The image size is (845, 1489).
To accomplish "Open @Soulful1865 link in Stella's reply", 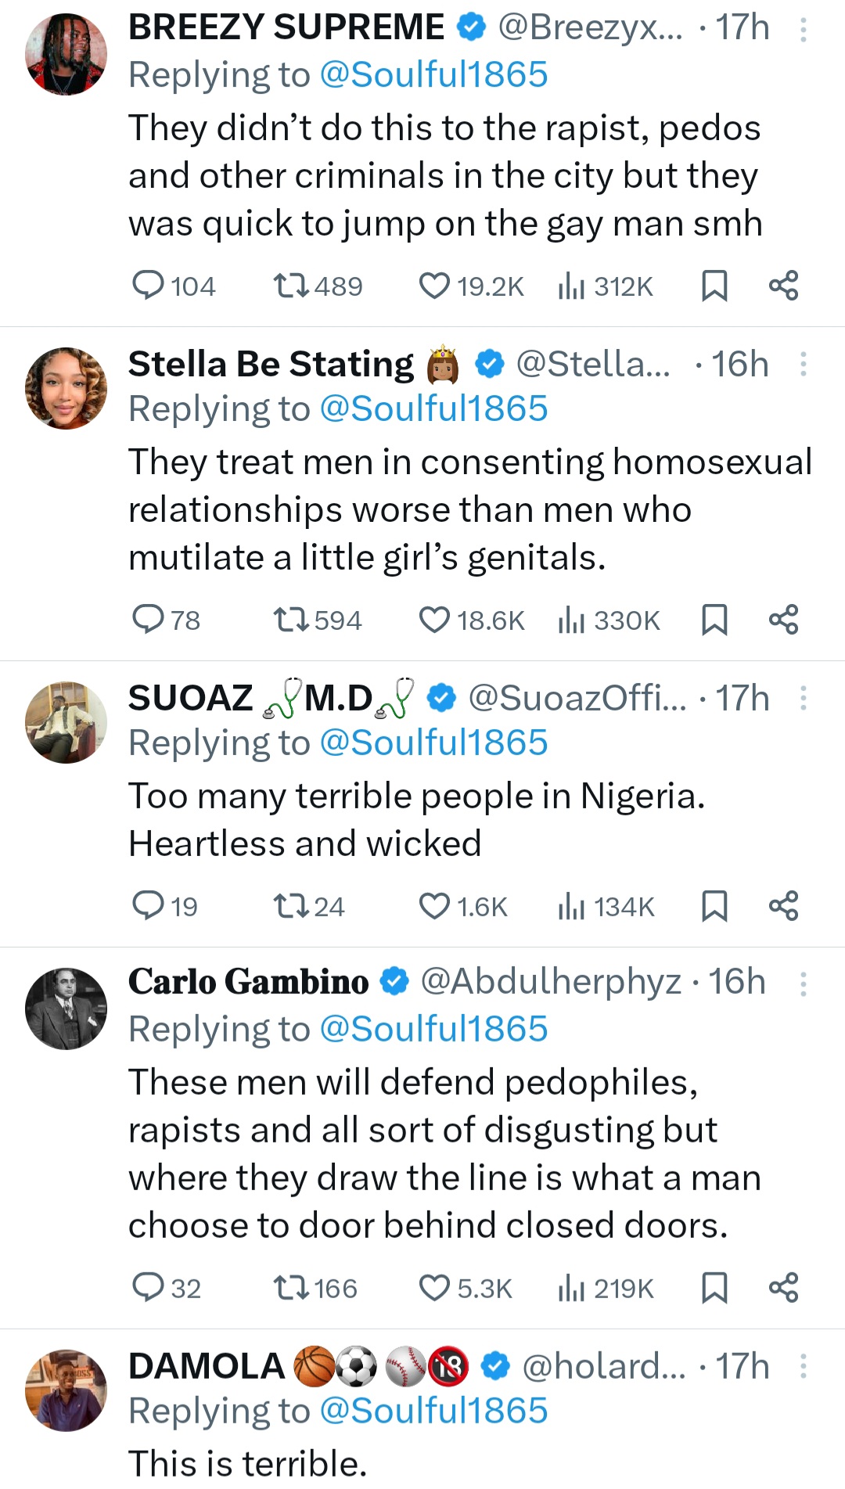I will pyautogui.click(x=433, y=409).
